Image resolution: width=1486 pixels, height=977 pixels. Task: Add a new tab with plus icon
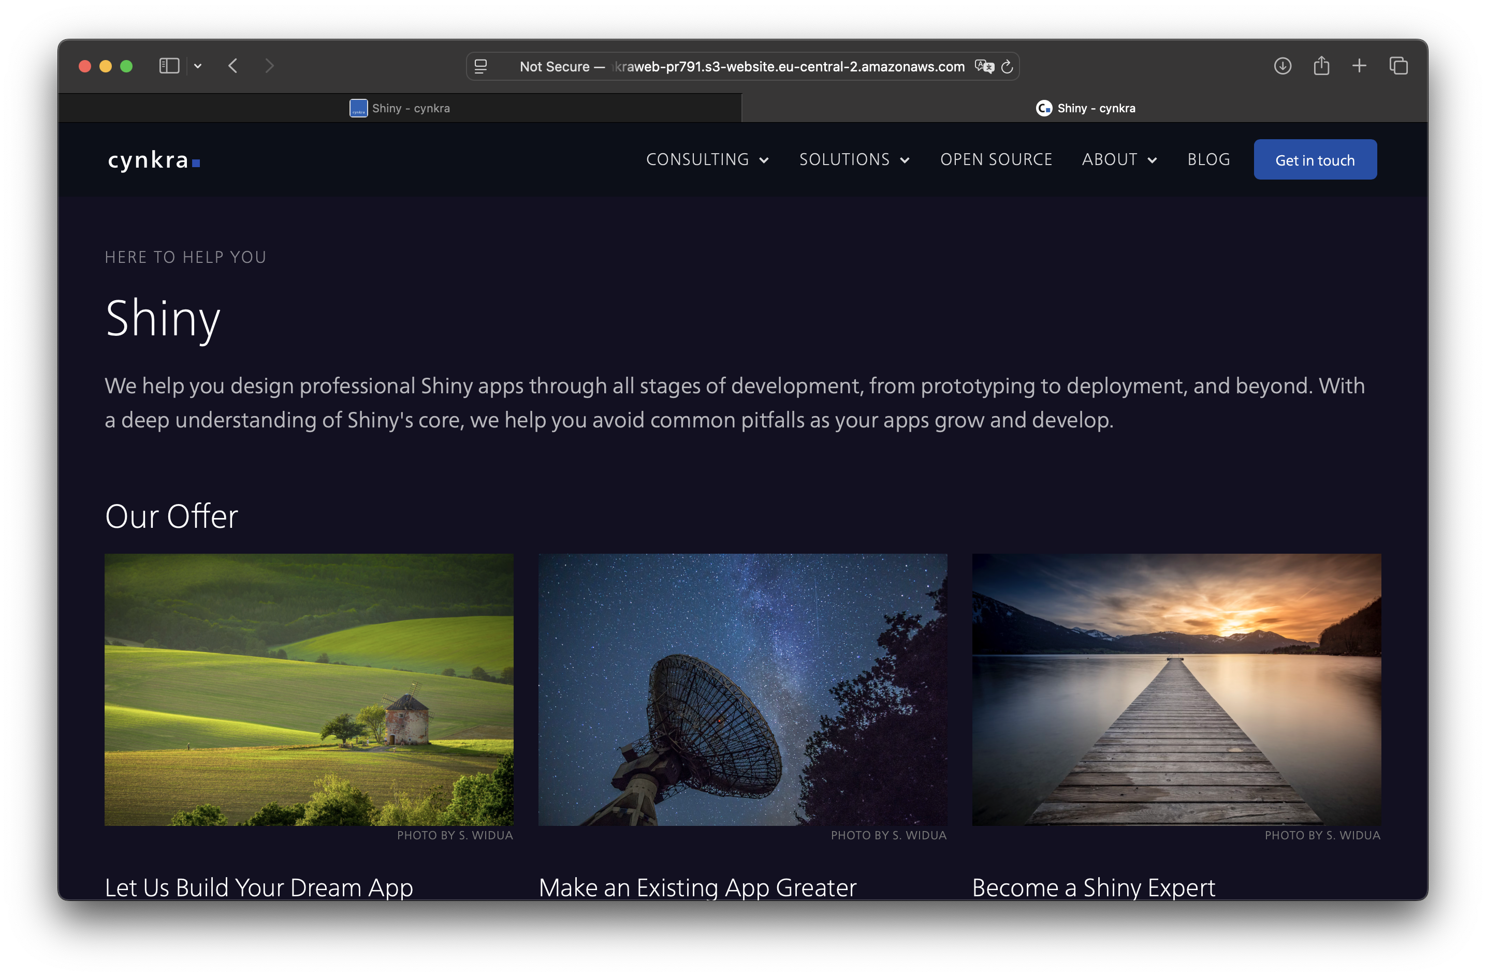click(x=1359, y=66)
